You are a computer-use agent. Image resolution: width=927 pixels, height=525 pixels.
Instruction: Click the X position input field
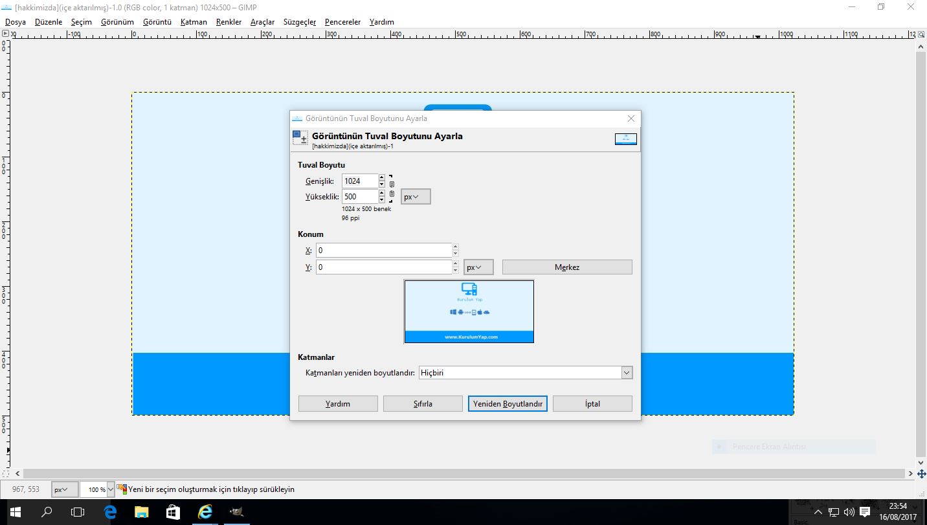click(x=383, y=251)
